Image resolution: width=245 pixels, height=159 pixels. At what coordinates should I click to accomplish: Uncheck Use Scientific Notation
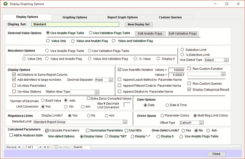(120, 70)
